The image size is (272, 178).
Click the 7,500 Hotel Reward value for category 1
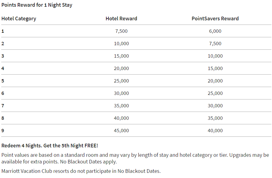click(122, 31)
